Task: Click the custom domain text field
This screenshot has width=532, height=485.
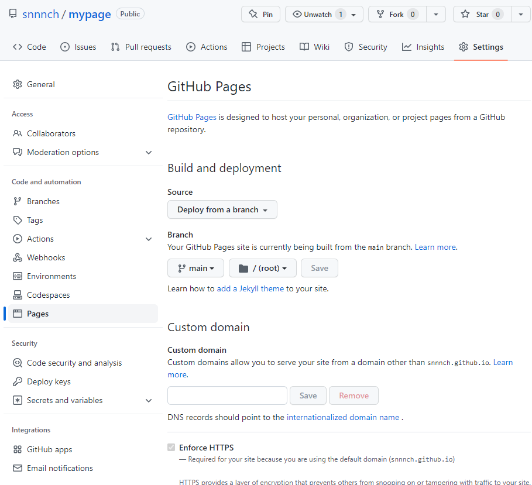Action: click(227, 395)
